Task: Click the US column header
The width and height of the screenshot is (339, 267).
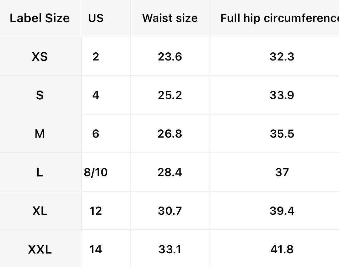Action: tap(96, 18)
